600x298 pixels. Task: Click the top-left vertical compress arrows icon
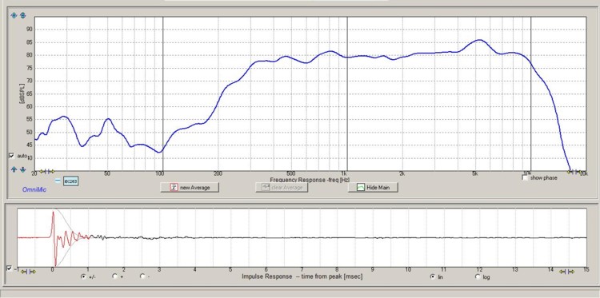pyautogui.click(x=22, y=15)
